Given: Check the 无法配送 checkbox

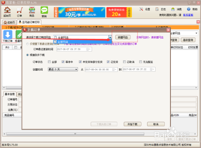Looking at the screenshot, I should (x=140, y=62).
